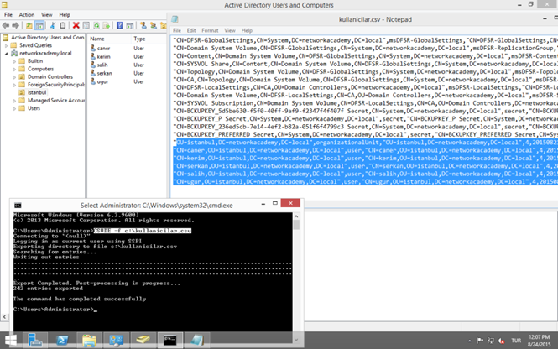Click the tree pane's horizontal scroll left arrow

[4, 316]
